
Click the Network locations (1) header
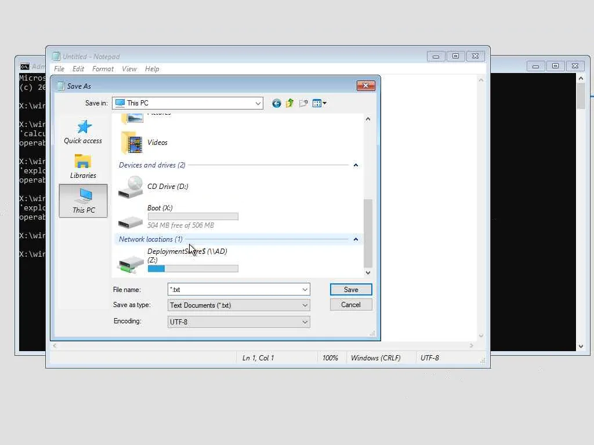[x=151, y=239]
